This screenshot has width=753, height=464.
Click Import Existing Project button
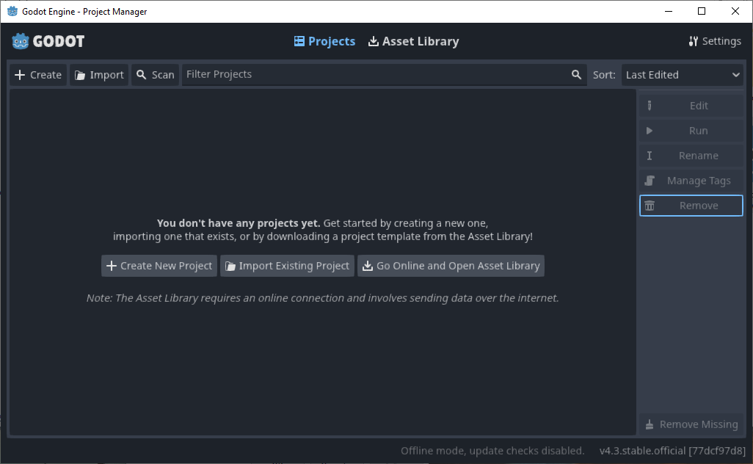pyautogui.click(x=287, y=266)
